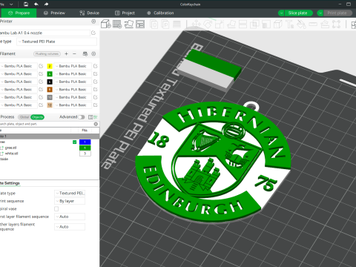Click the Print plate button
The width and height of the screenshot is (356, 267).
point(337,13)
